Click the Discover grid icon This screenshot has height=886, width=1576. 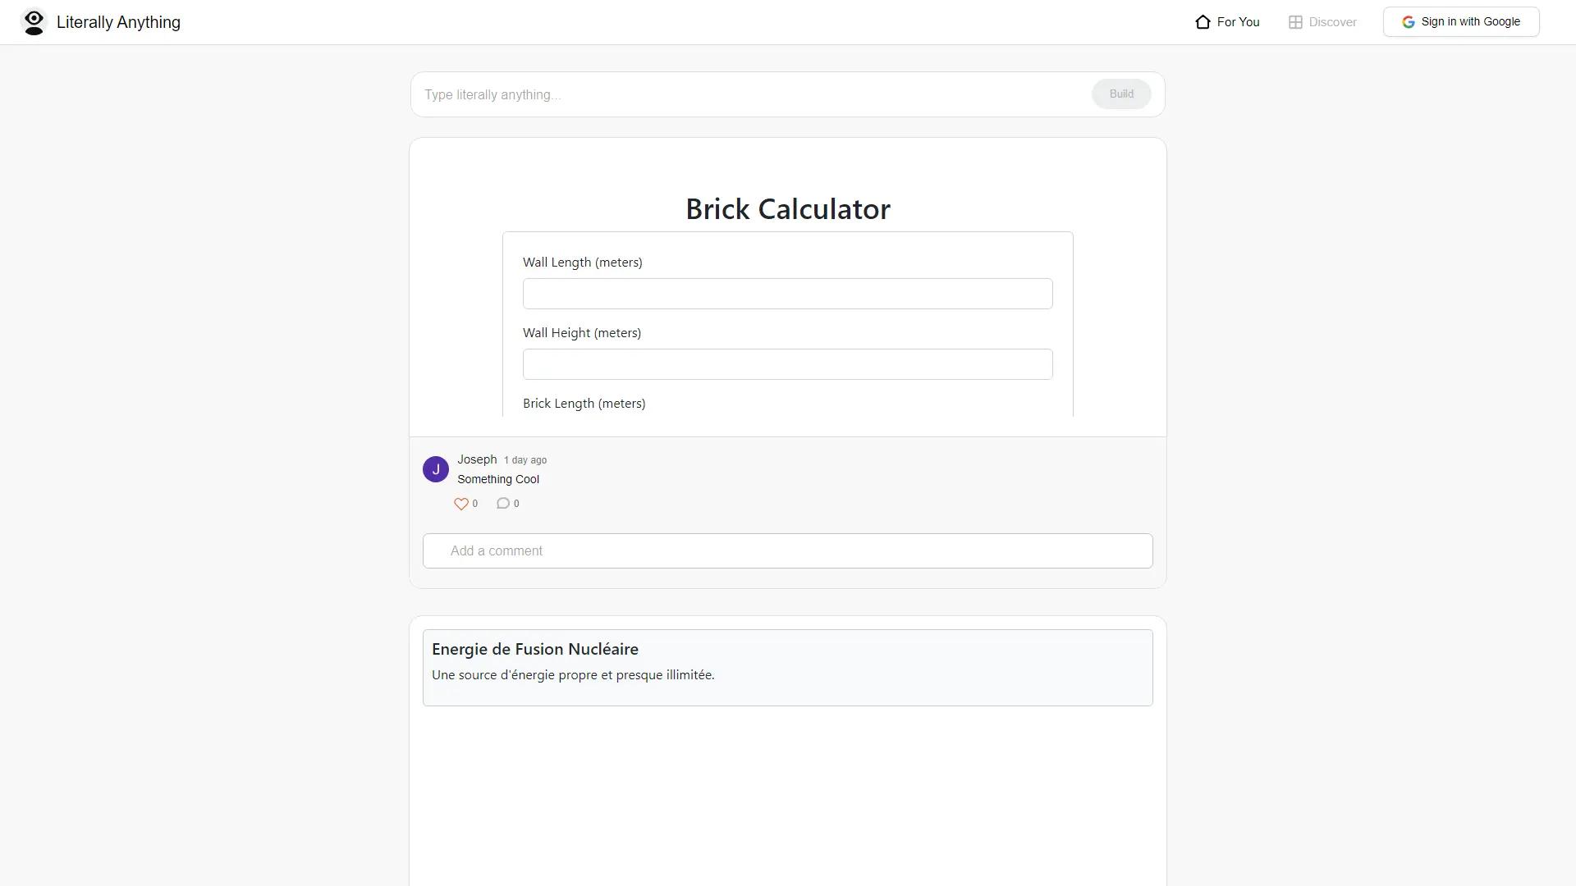(x=1295, y=22)
